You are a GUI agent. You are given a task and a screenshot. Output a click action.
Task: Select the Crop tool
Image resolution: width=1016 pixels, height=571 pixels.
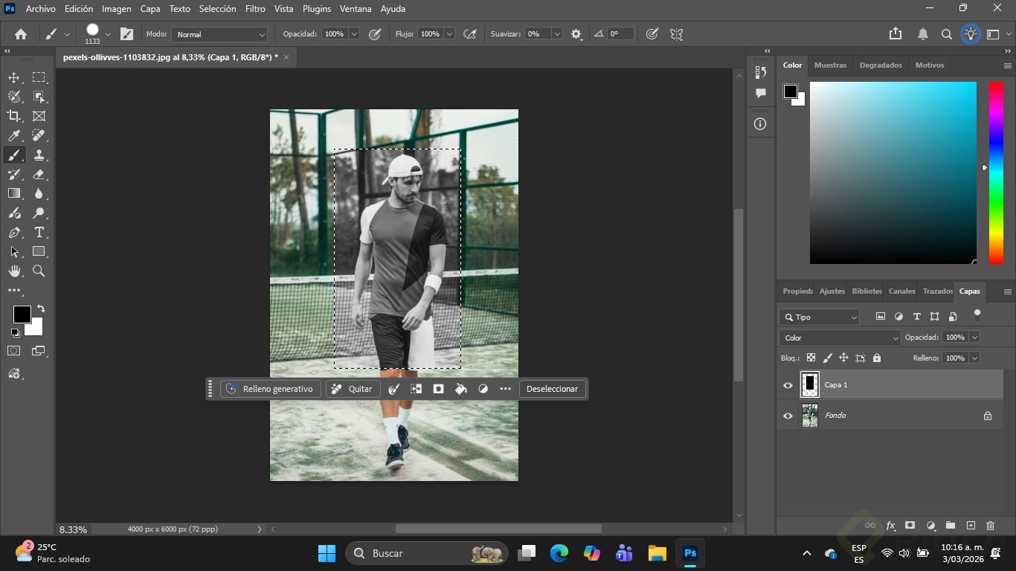pyautogui.click(x=14, y=116)
